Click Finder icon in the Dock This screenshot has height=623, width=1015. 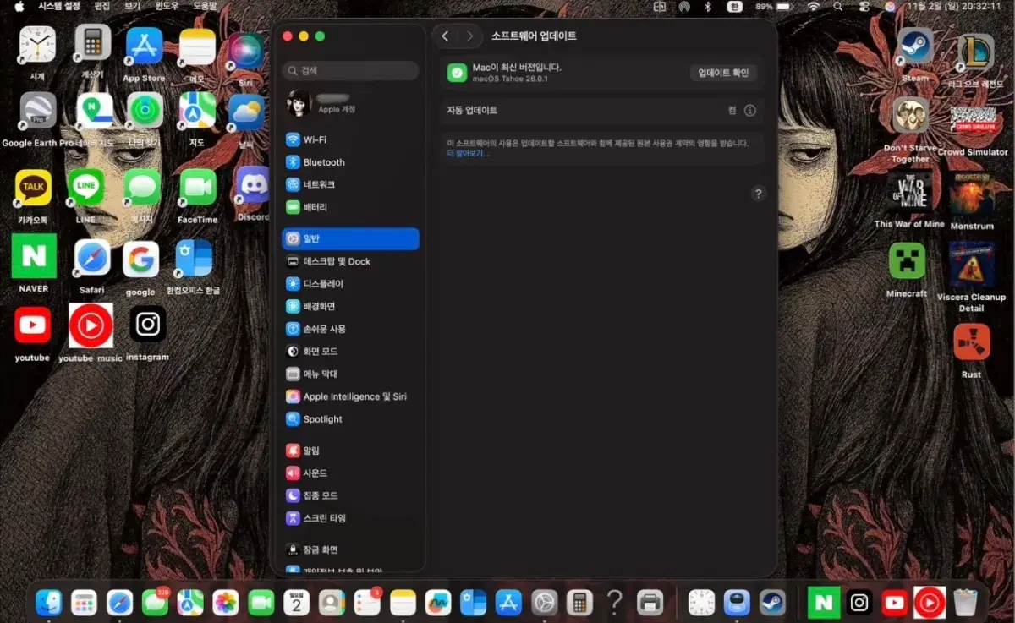[x=48, y=602]
